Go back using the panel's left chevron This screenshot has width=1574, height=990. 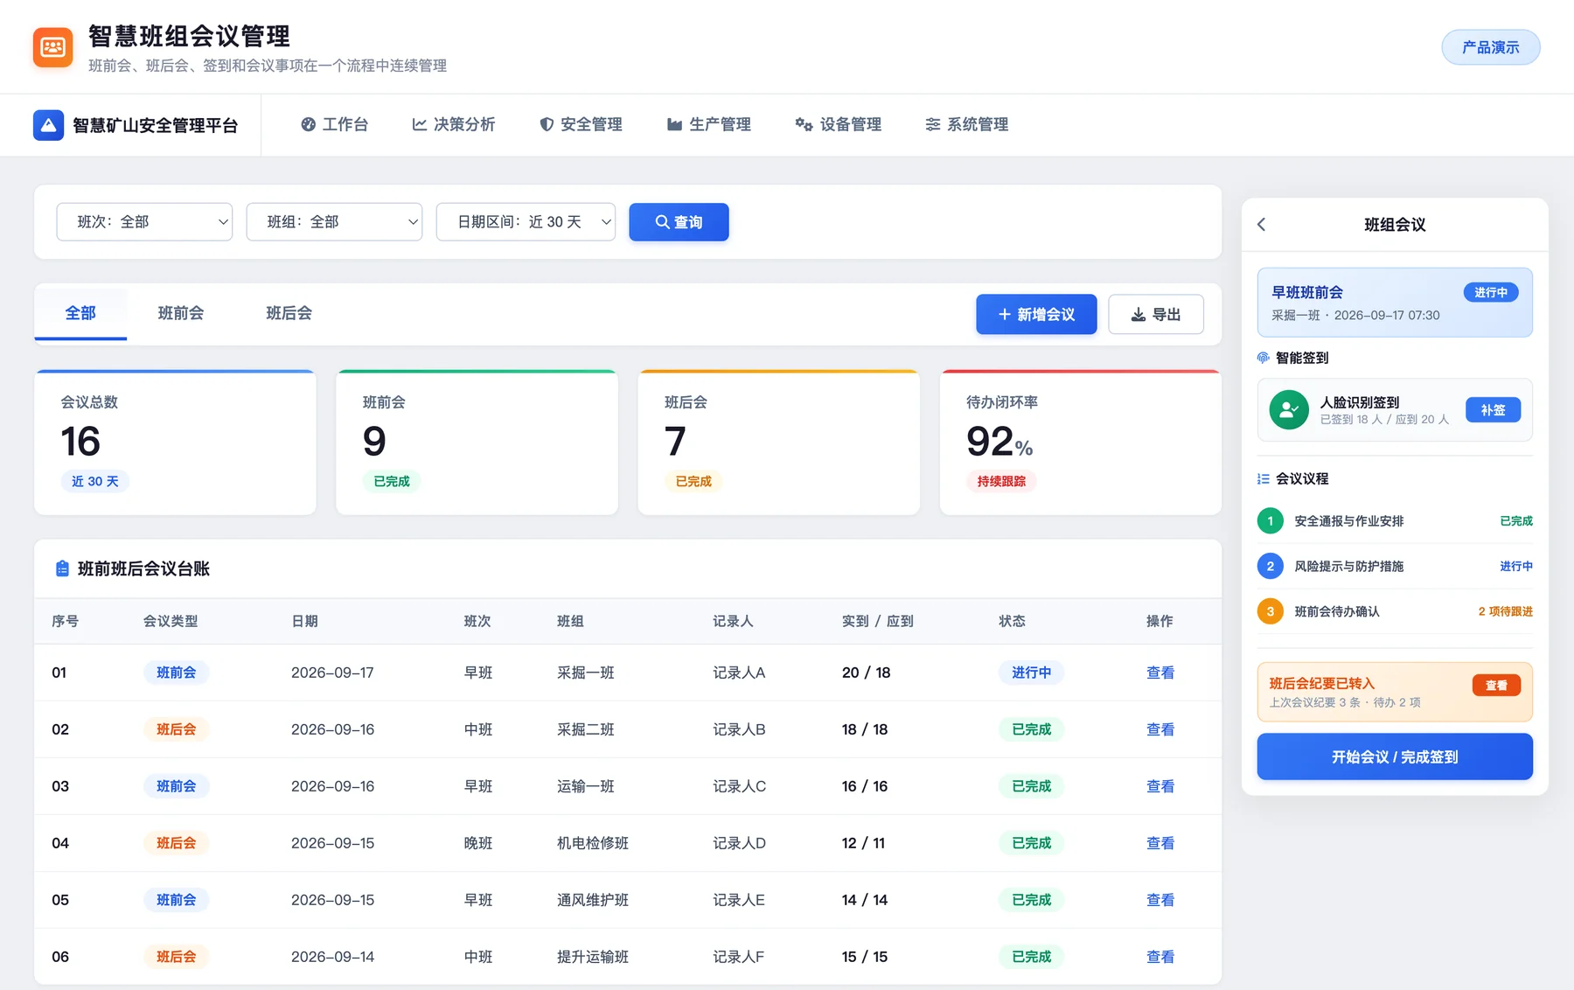pyautogui.click(x=1261, y=225)
